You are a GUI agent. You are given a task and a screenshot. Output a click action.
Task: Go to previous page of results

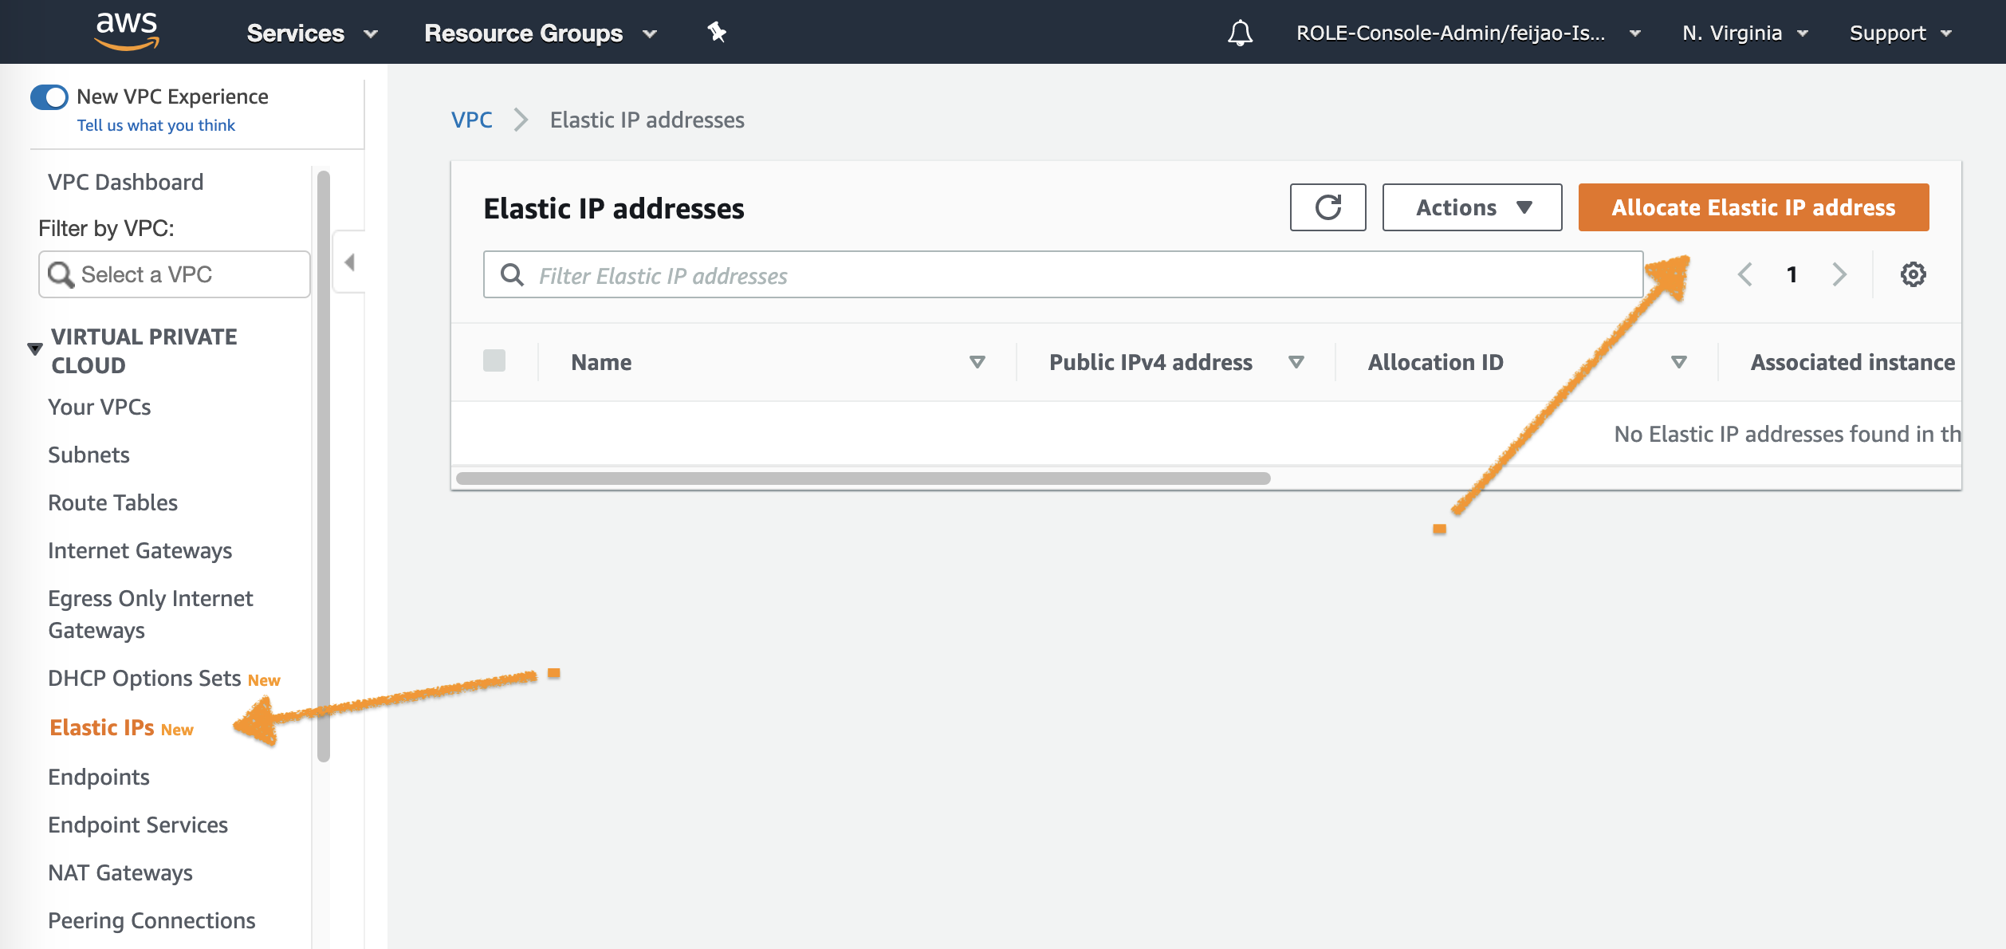[x=1744, y=274]
